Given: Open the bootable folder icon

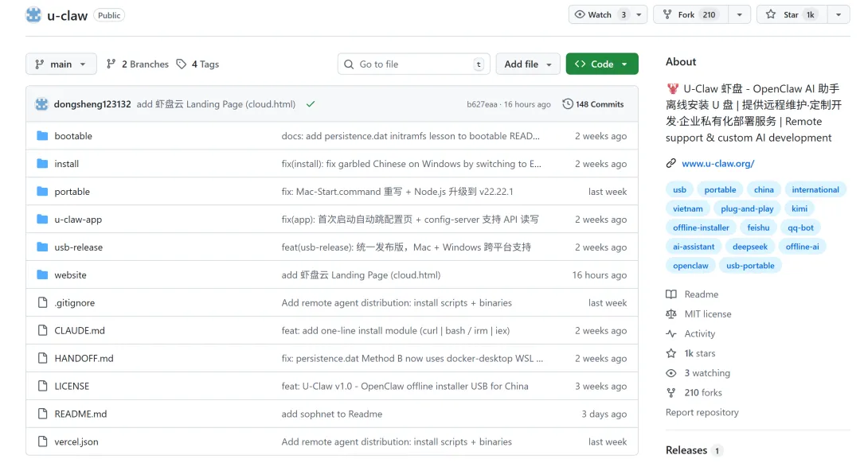Looking at the screenshot, I should point(42,136).
